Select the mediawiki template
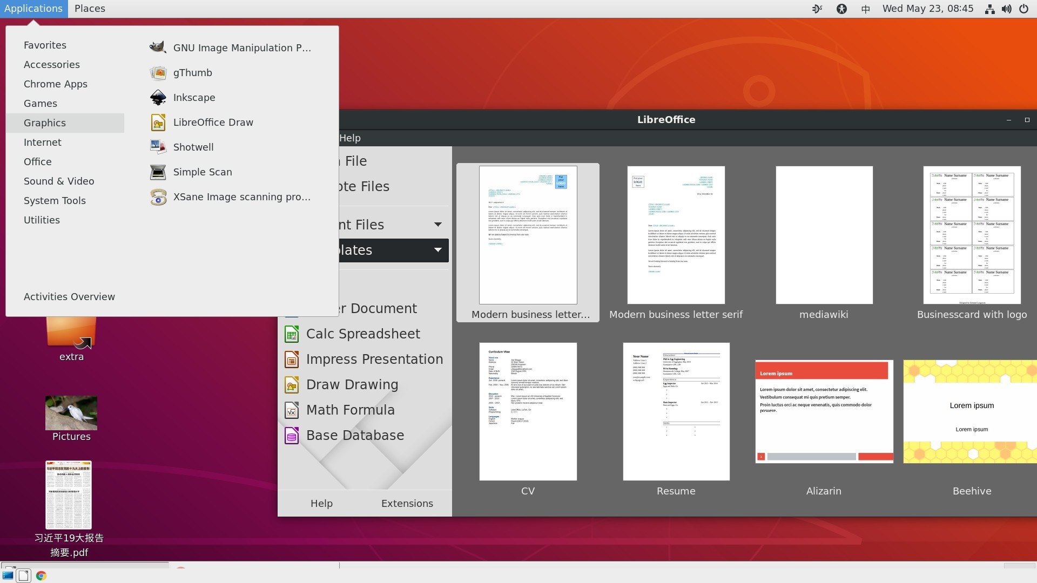1037x583 pixels. tap(824, 242)
